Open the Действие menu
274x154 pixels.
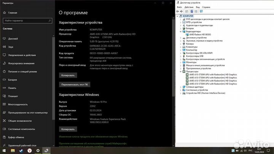[189, 7]
